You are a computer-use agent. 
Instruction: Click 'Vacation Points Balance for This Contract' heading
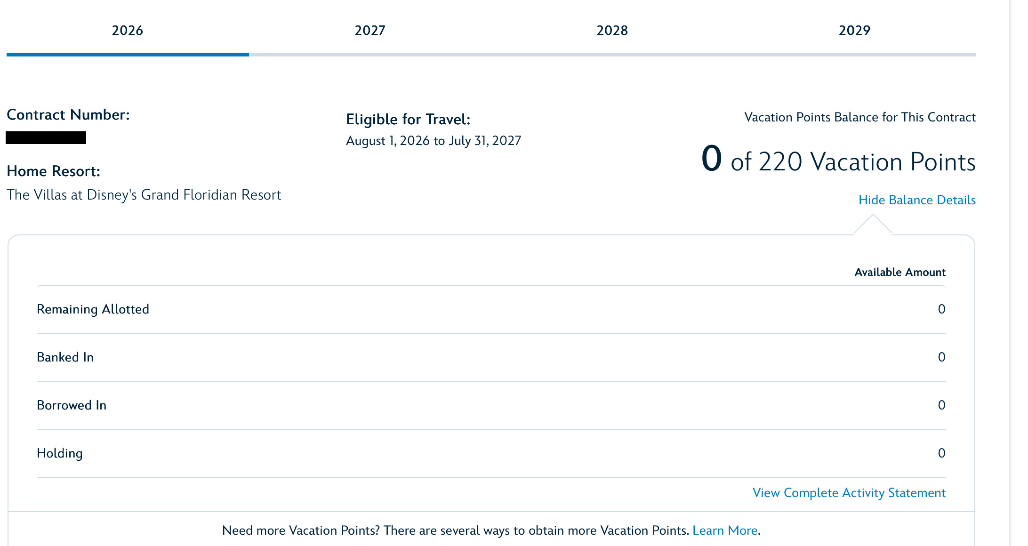(860, 117)
